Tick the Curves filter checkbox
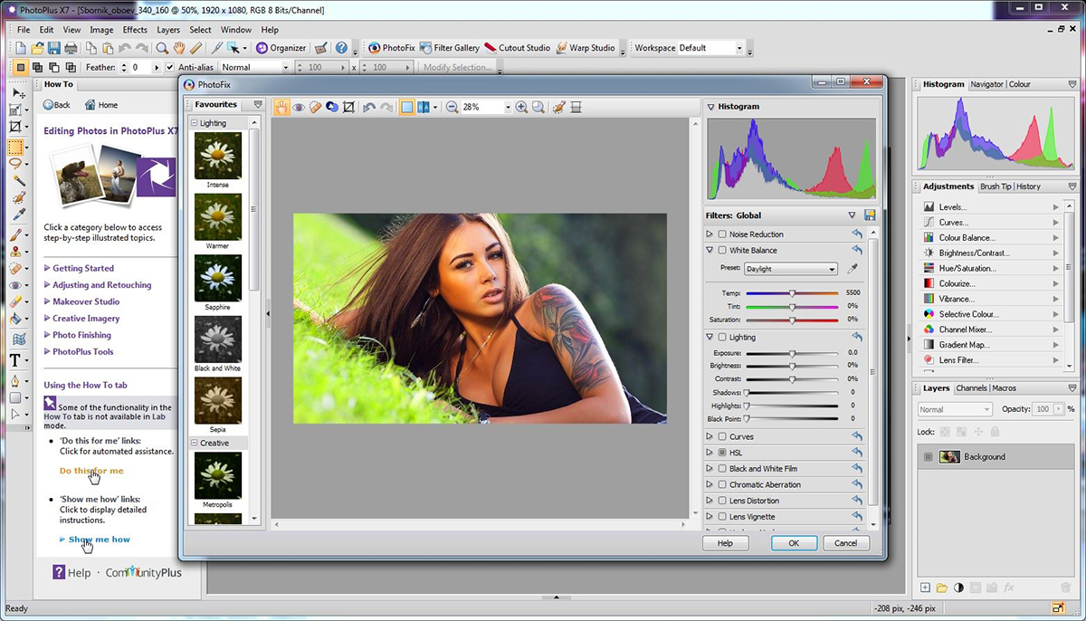This screenshot has width=1086, height=621. tap(722, 436)
